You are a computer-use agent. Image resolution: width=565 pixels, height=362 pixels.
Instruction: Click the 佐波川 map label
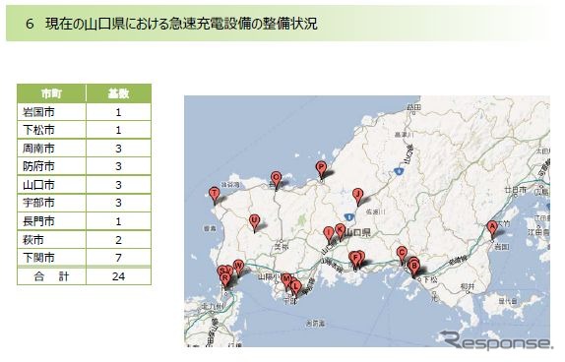click(375, 212)
